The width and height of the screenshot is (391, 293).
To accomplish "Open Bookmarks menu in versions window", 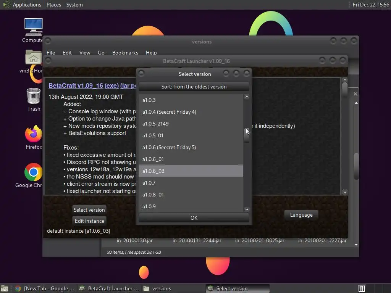I will 125,53.
